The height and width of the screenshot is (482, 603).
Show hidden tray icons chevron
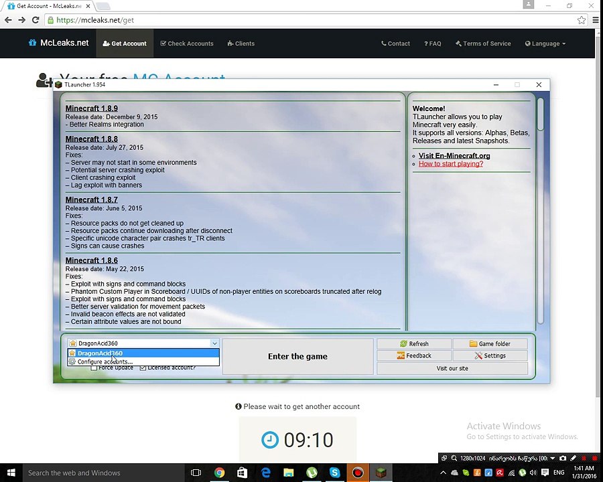[443, 473]
